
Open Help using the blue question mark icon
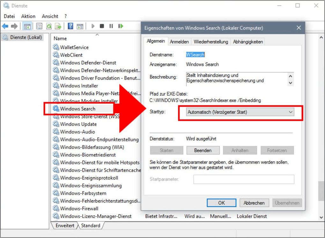pyautogui.click(x=70, y=26)
